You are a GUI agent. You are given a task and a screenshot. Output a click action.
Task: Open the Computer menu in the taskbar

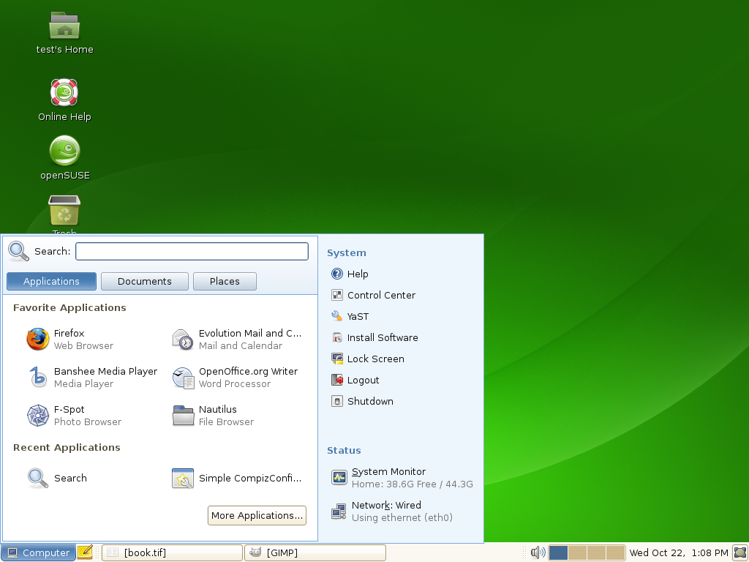[x=37, y=552]
